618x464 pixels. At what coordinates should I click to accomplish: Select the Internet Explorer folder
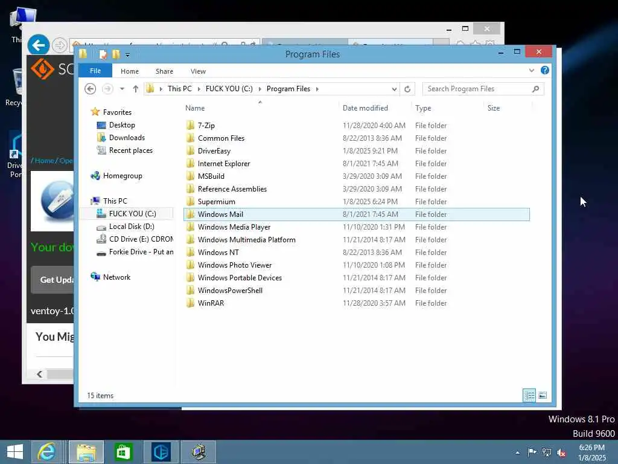tap(223, 163)
